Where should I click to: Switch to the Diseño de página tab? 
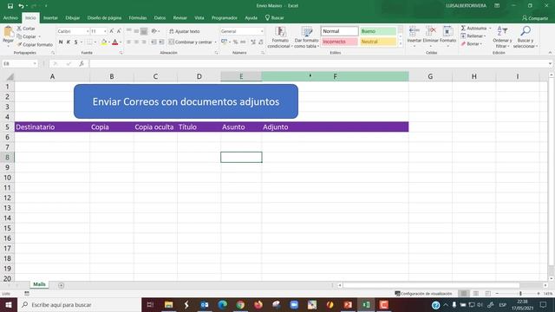[x=104, y=17]
